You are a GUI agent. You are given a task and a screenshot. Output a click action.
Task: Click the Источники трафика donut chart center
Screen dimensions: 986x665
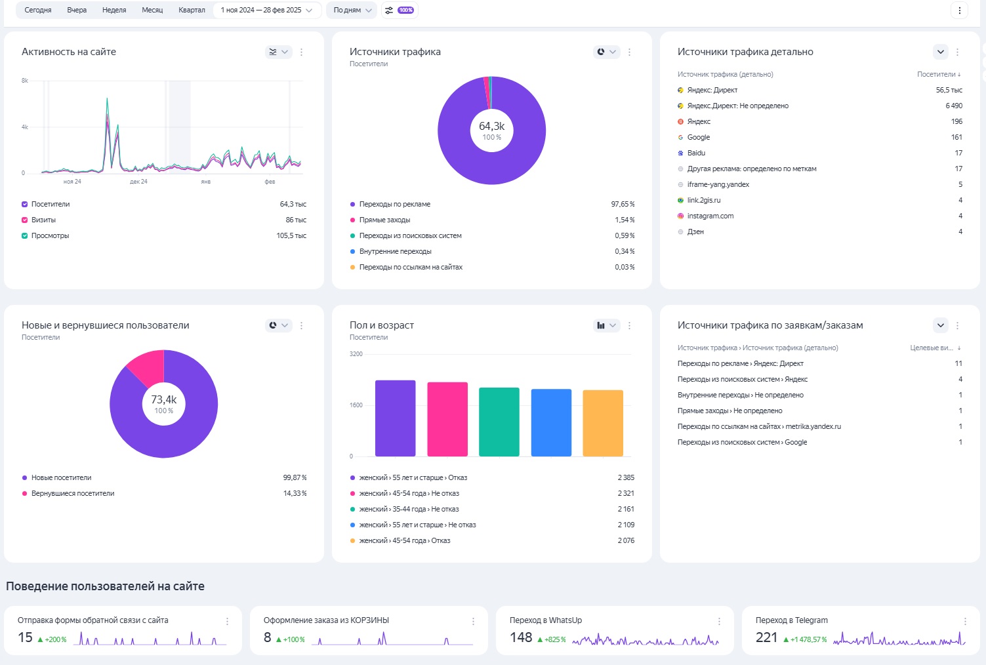[x=492, y=131]
